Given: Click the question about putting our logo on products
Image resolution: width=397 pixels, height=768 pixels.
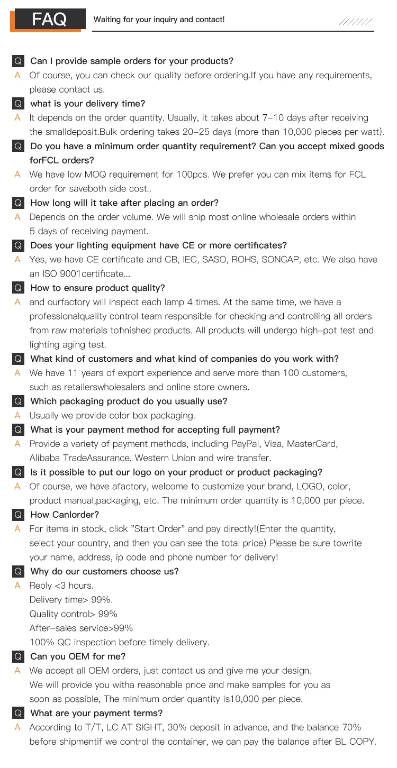Looking at the screenshot, I should pyautogui.click(x=176, y=472).
